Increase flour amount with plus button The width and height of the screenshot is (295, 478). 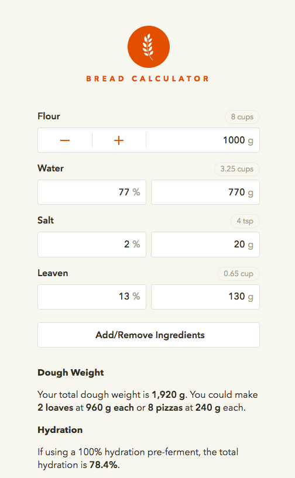click(119, 140)
